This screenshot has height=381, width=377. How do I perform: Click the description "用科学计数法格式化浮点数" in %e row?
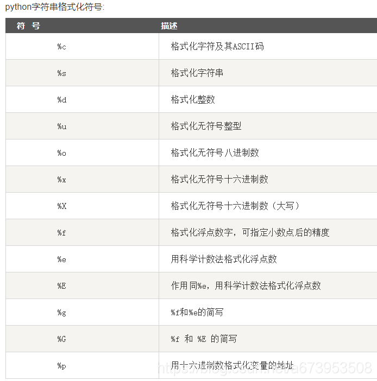(224, 259)
